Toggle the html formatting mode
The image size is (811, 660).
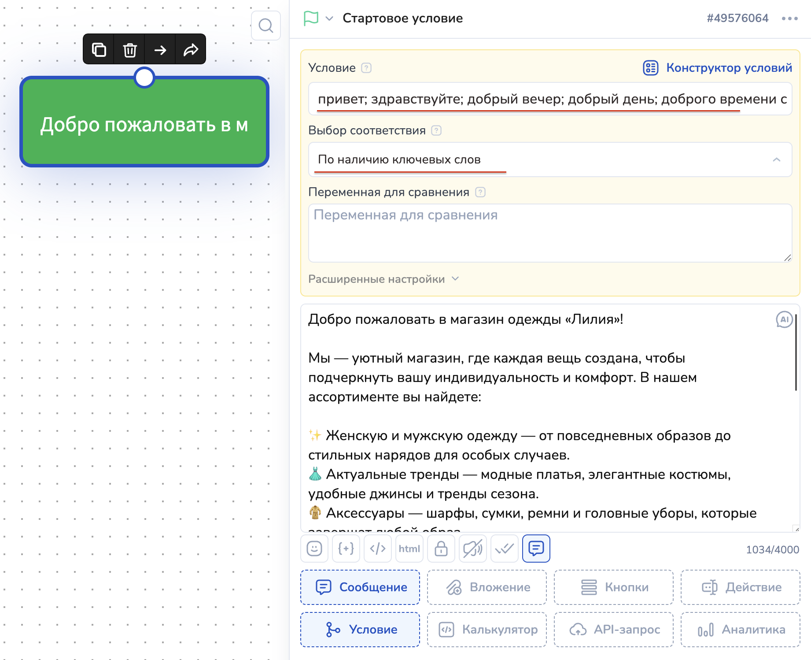tap(409, 549)
